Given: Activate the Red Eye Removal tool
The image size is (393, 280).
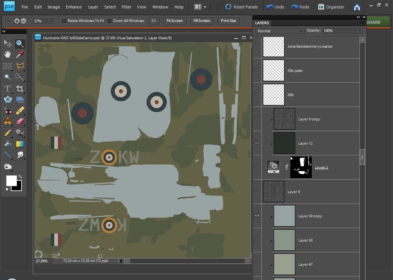Looking at the screenshot, I should point(7,111).
